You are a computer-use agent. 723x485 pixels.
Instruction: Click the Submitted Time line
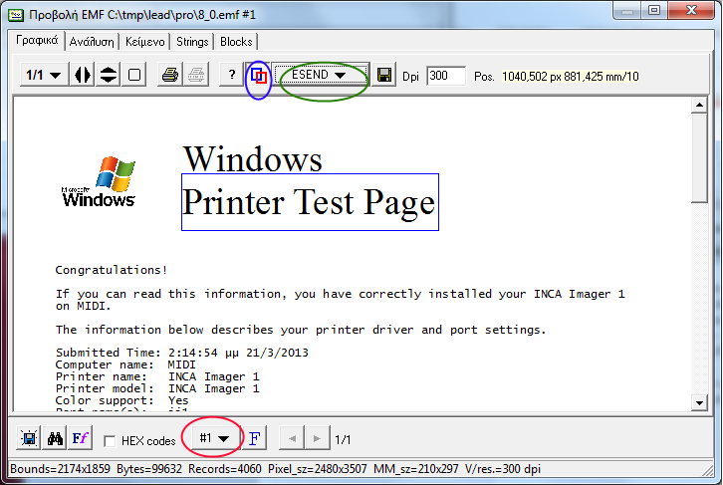[182, 353]
